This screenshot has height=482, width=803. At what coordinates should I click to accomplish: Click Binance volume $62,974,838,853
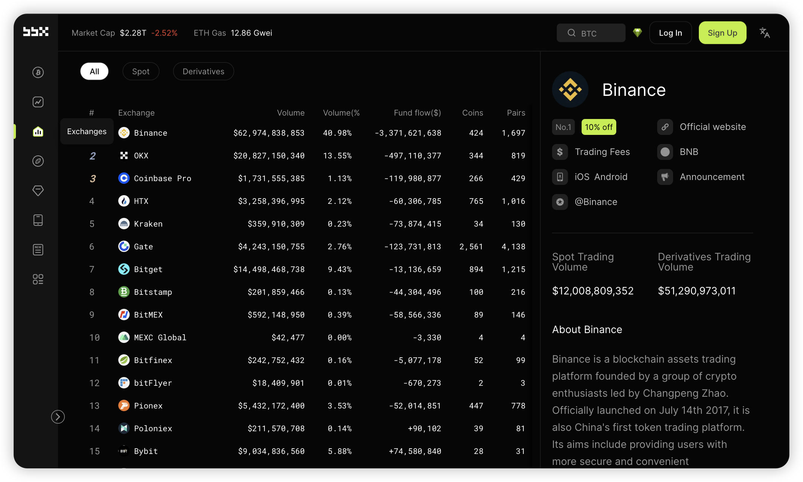coord(269,133)
